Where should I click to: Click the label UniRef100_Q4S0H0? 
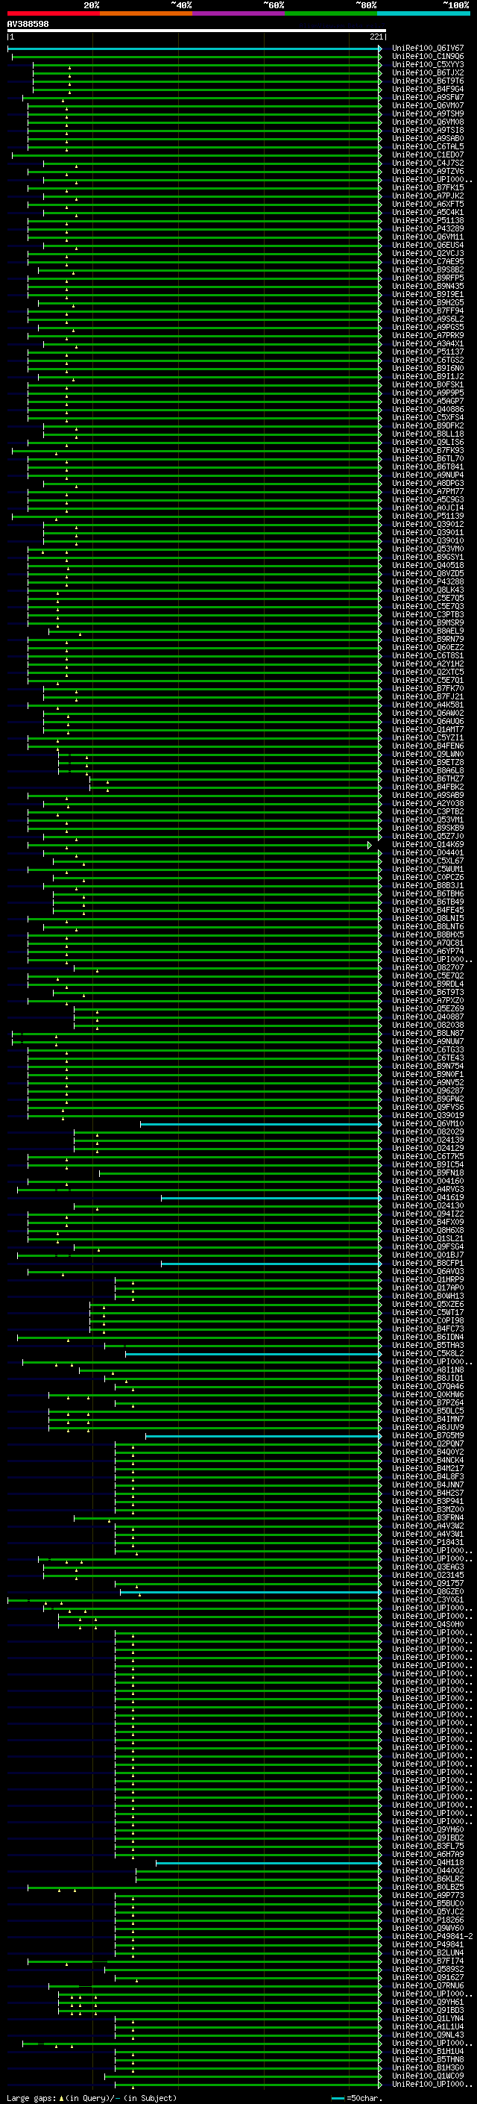pos(427,1625)
